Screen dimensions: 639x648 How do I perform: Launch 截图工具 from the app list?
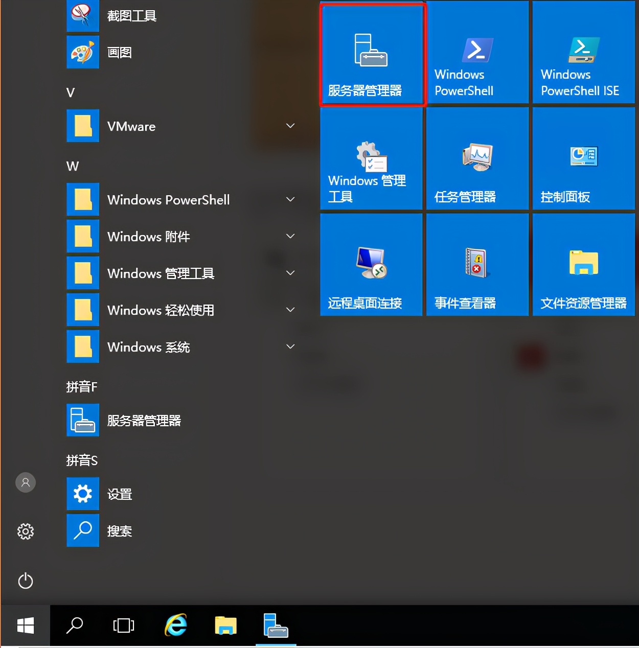[x=131, y=16]
